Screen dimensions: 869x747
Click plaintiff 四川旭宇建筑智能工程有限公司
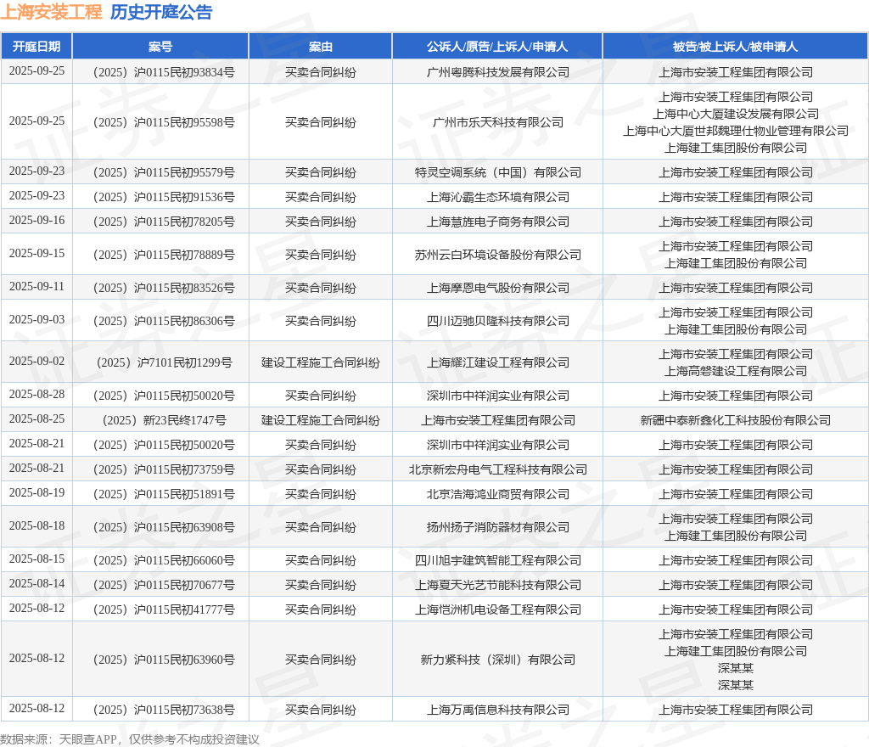tap(497, 560)
